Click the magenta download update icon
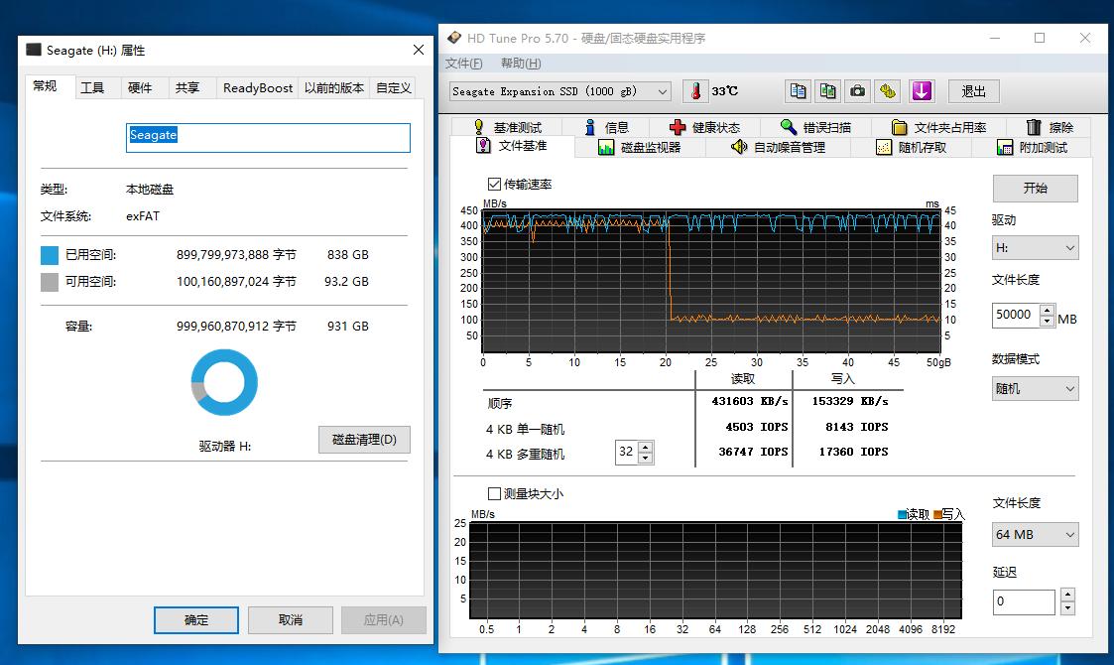The width and height of the screenshot is (1114, 665). pyautogui.click(x=922, y=90)
